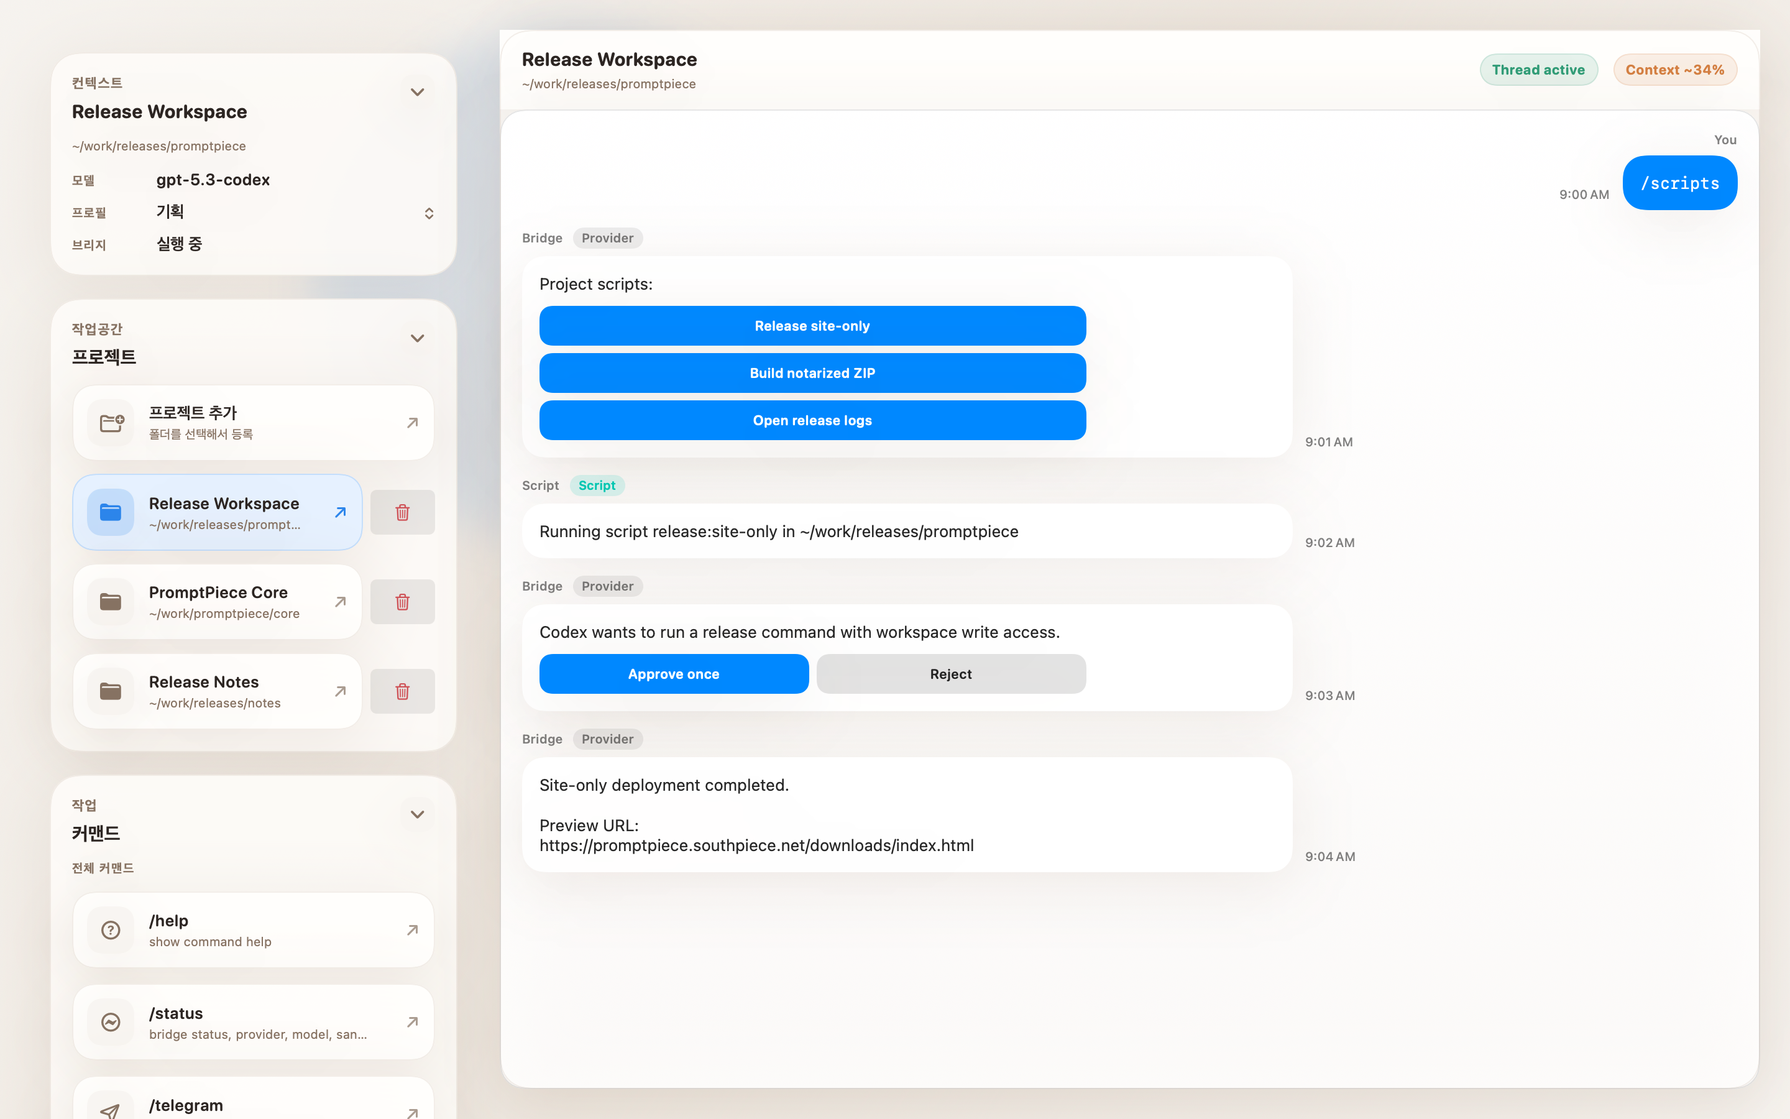
Task: Click the 9:04 AM timestamp
Action: pyautogui.click(x=1330, y=856)
